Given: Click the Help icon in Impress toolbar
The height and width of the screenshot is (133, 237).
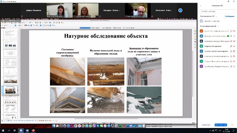Looking at the screenshot, I should click(50, 23).
